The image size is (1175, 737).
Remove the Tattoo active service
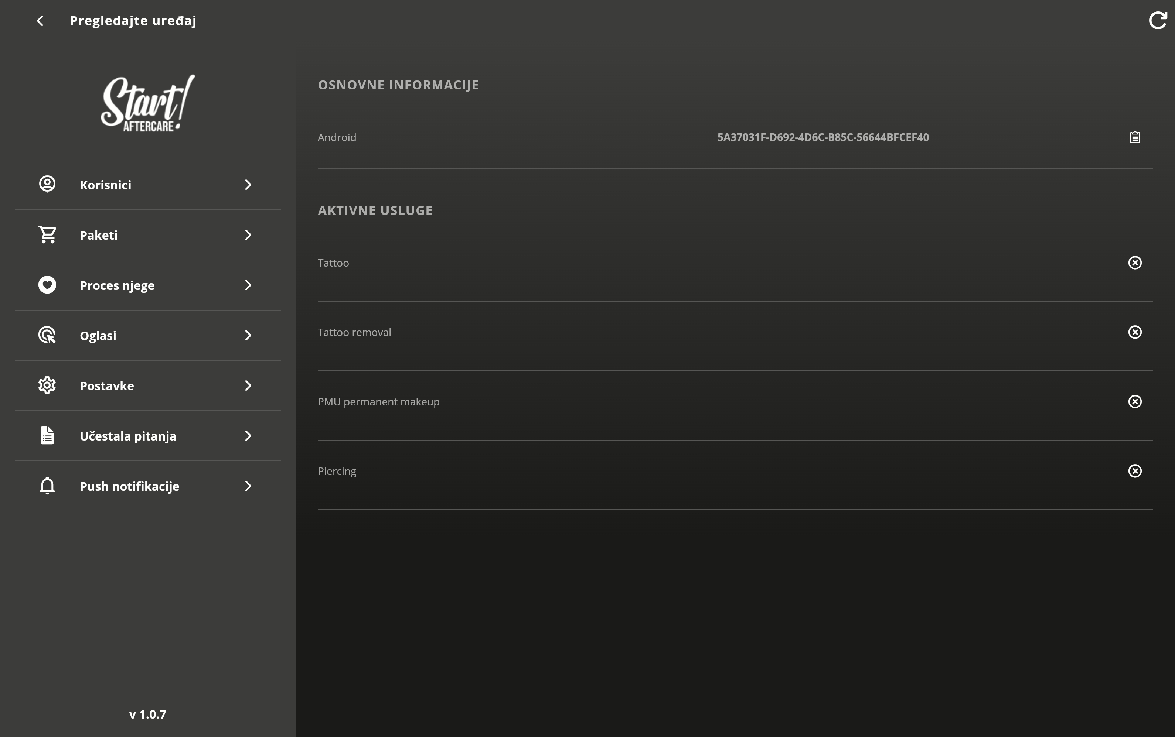coord(1134,263)
